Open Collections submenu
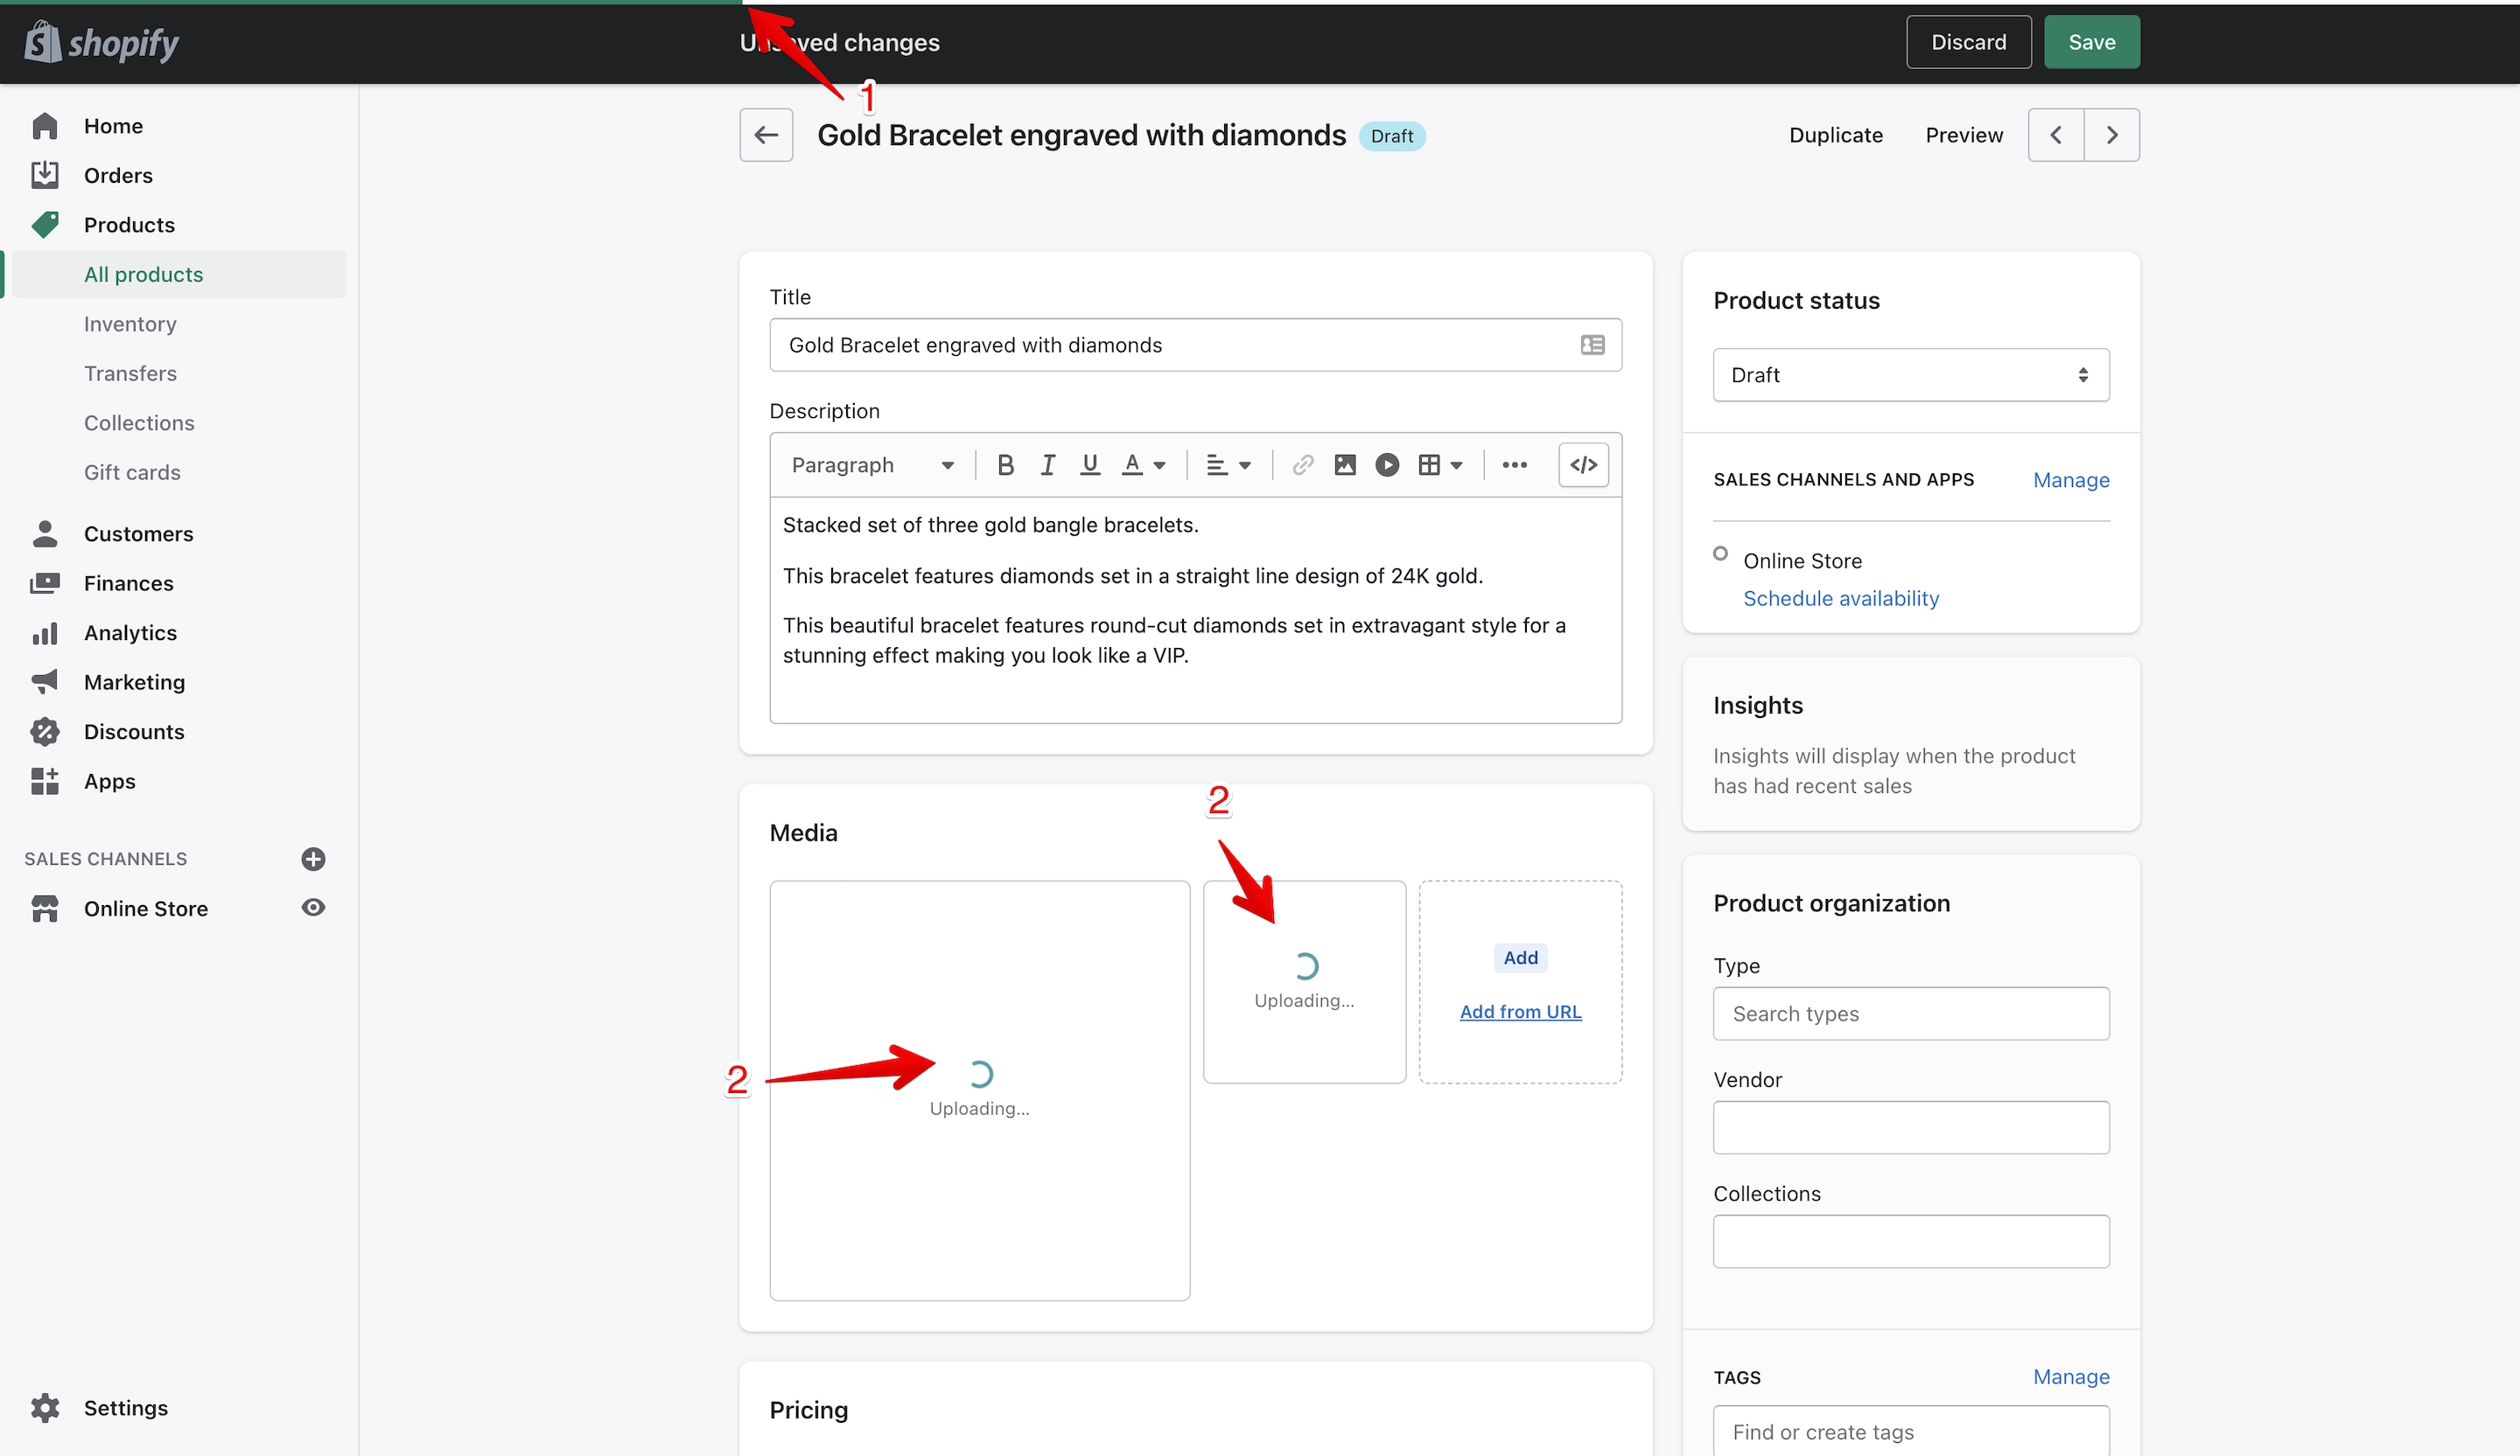2520x1456 pixels. (x=139, y=422)
